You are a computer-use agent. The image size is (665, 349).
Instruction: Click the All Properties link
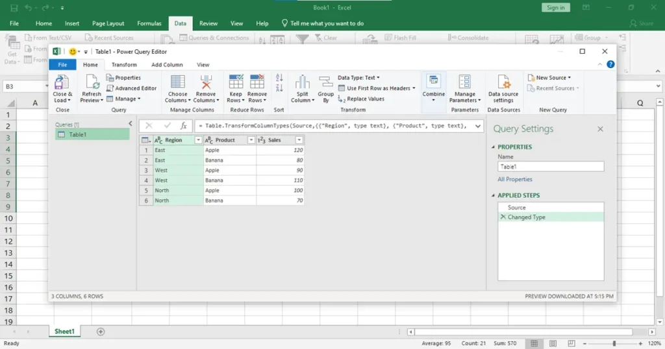(x=515, y=179)
